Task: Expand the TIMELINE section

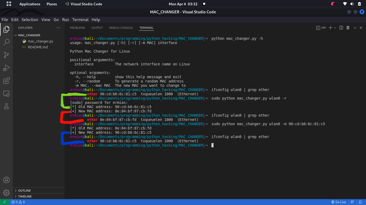Action: [x=39, y=196]
